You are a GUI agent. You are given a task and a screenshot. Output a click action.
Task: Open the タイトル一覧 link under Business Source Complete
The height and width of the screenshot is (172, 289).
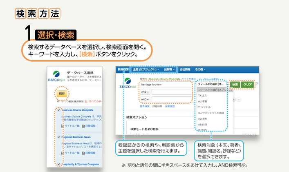(x=72, y=126)
